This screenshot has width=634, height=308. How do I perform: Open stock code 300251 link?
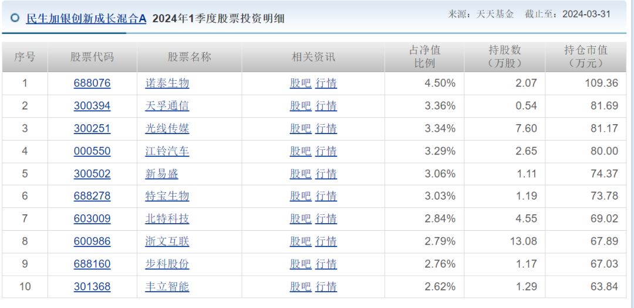[x=92, y=129]
